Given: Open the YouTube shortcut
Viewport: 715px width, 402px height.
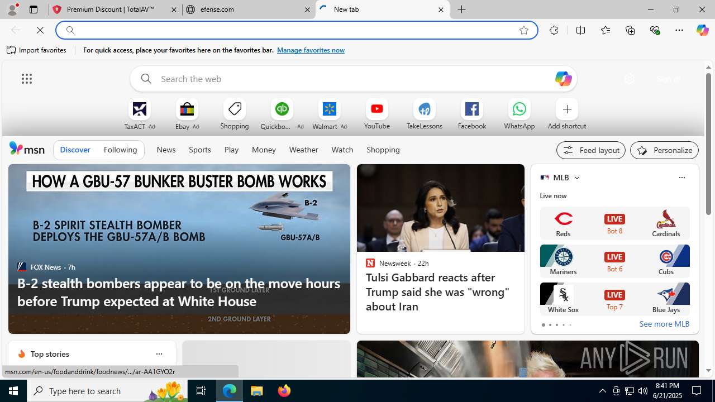Looking at the screenshot, I should 377,114.
